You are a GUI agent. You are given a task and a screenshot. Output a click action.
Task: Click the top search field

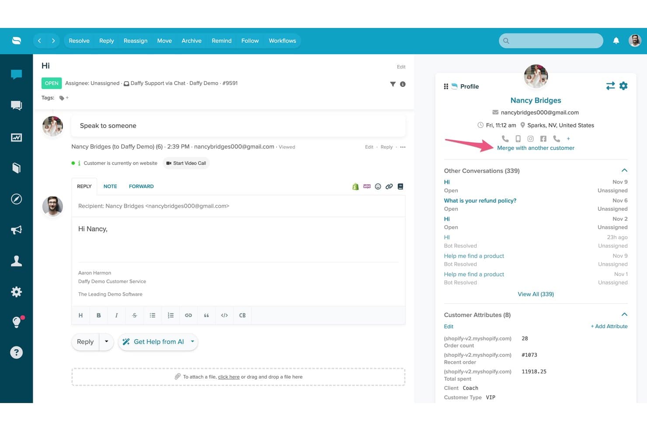551,41
